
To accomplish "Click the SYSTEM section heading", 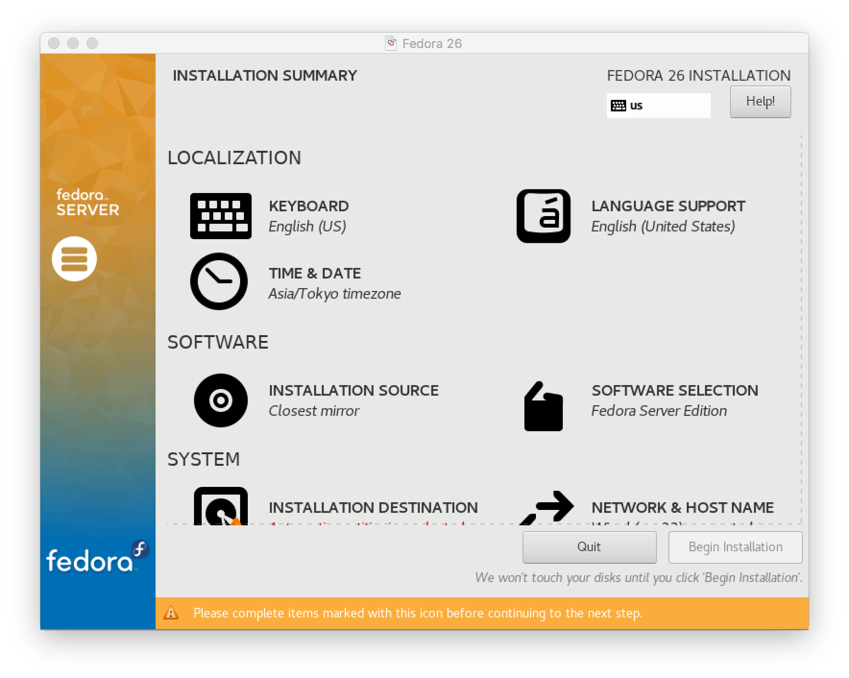I will (x=204, y=460).
